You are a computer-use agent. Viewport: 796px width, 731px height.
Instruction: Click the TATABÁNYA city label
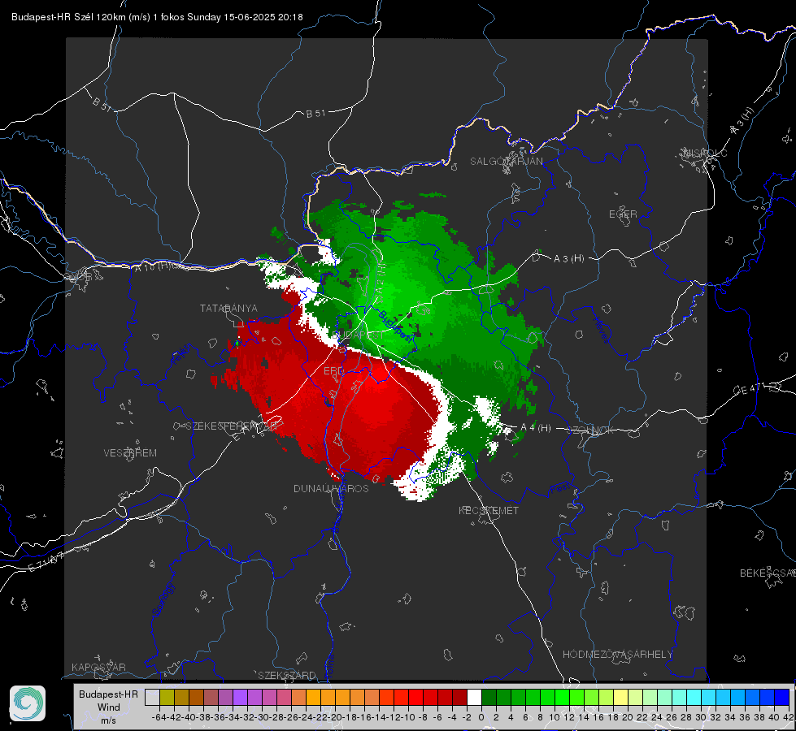pos(228,309)
